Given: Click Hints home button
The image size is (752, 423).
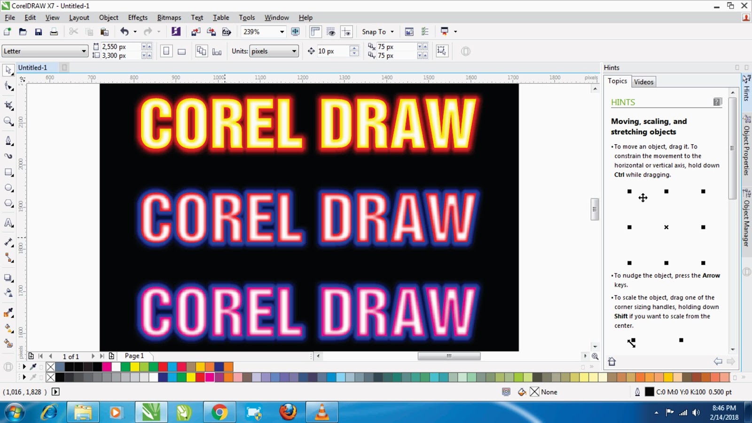Looking at the screenshot, I should pyautogui.click(x=611, y=361).
